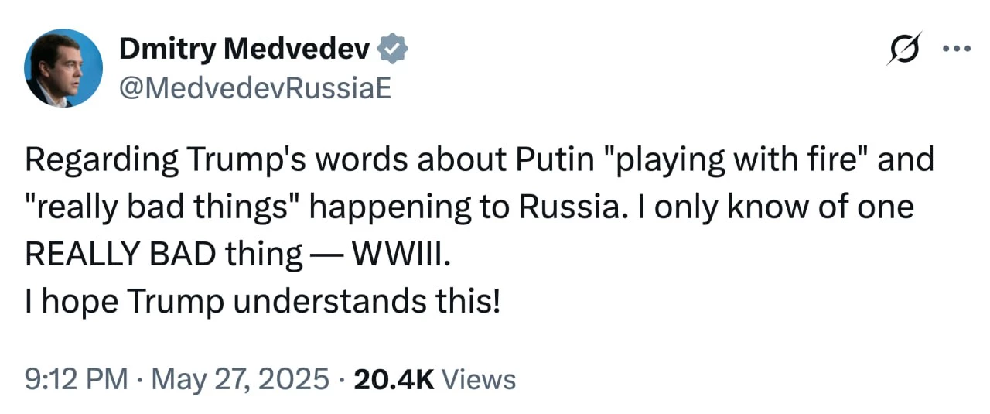Click the May 27, 2025 date

[x=241, y=380]
